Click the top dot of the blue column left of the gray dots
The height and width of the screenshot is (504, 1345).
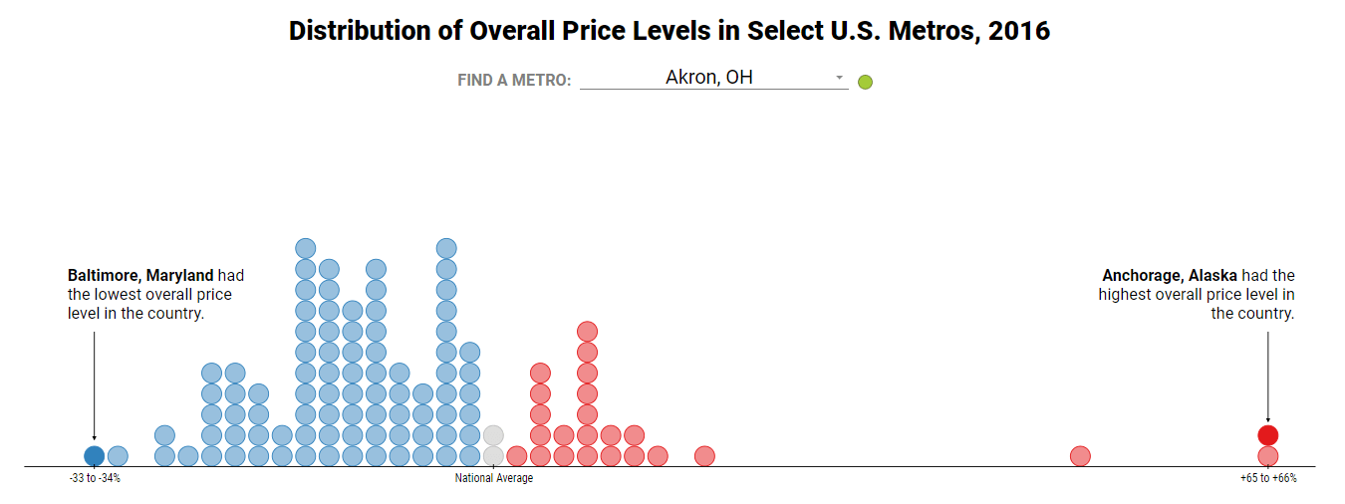(470, 353)
